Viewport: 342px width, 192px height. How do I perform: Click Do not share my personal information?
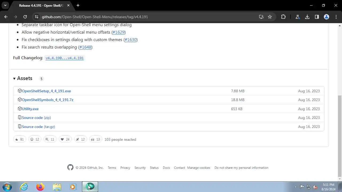pos(241,168)
